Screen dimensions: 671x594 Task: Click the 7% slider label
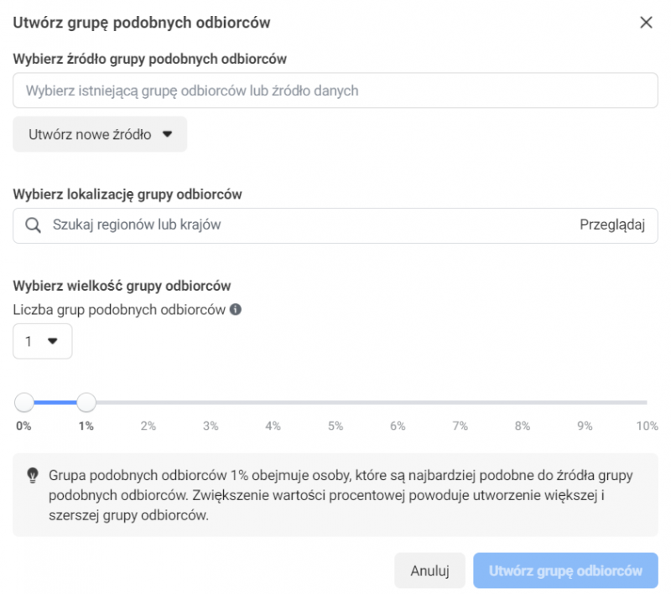(x=460, y=426)
